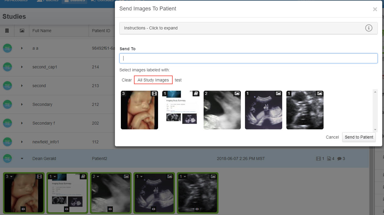Expand the 'Secondary f' study row
384x215 pixels.
[22, 123]
